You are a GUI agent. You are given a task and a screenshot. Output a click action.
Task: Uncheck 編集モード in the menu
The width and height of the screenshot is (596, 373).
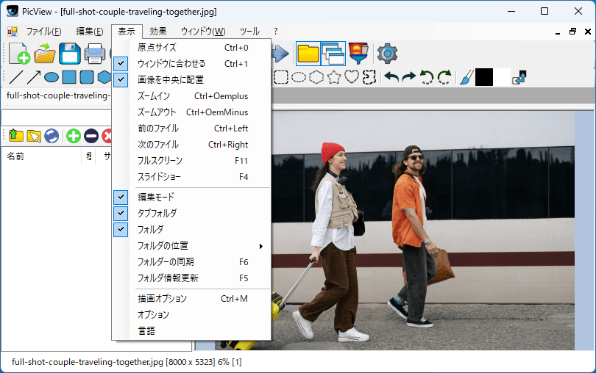tap(155, 197)
